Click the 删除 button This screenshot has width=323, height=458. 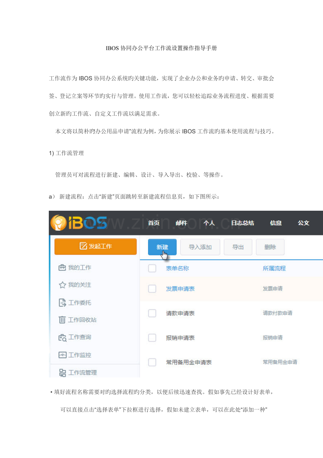tap(270, 247)
